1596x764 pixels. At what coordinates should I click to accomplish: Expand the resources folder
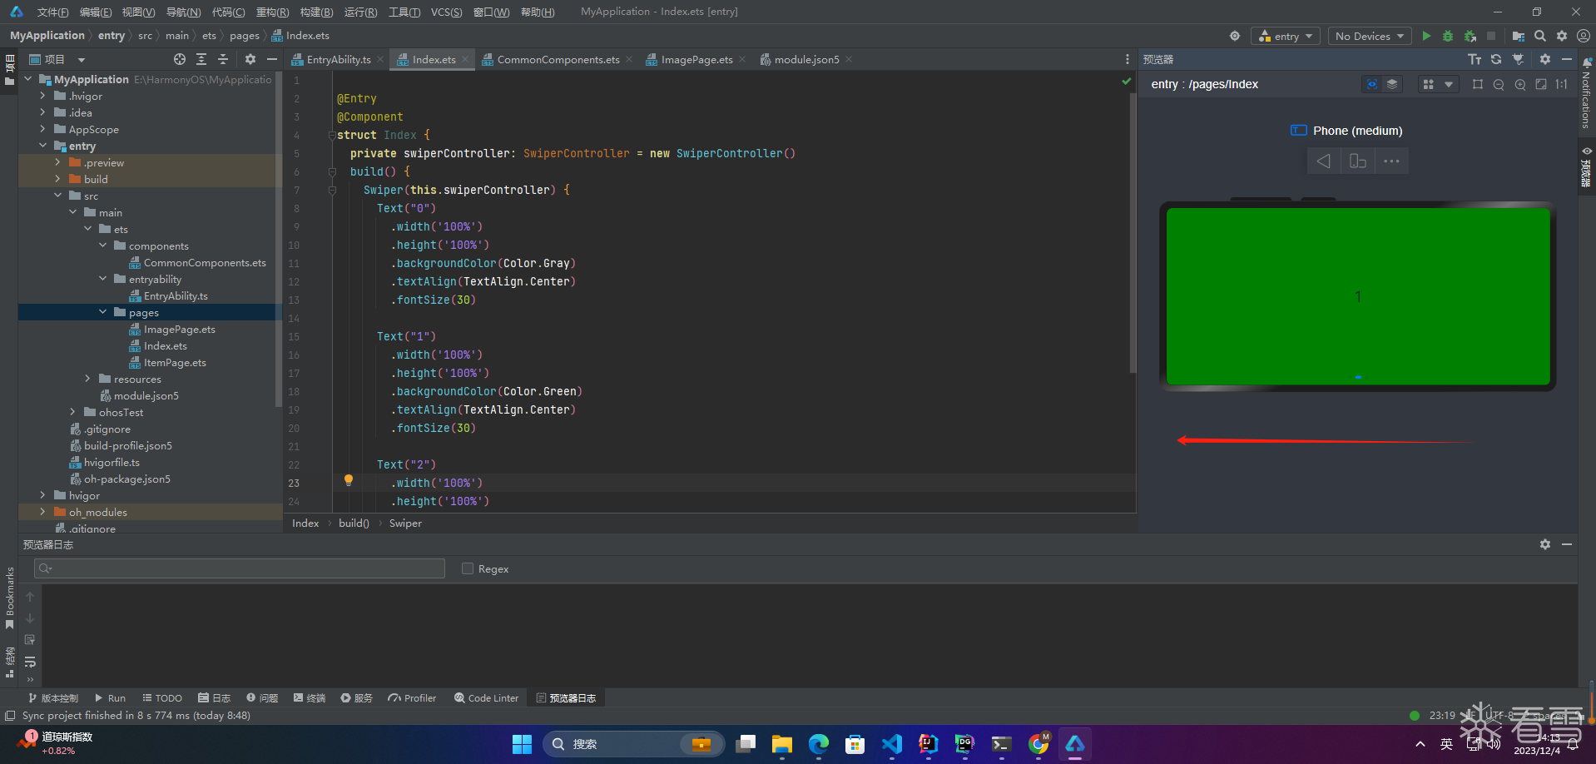click(87, 379)
